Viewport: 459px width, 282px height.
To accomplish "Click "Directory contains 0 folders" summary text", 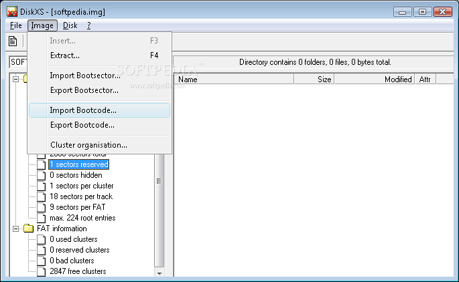I will [x=315, y=62].
